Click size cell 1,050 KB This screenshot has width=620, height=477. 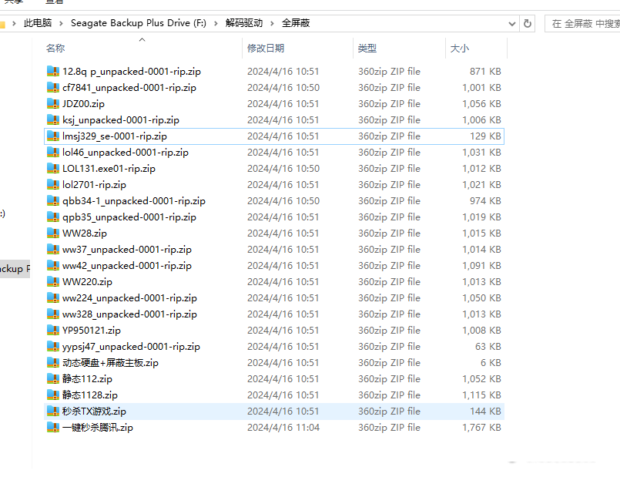tap(481, 297)
